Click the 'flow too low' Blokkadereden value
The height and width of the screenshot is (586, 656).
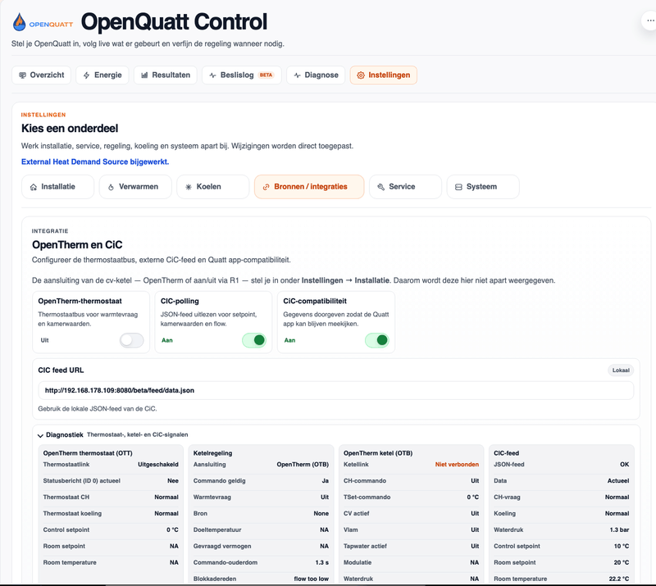pos(312,579)
